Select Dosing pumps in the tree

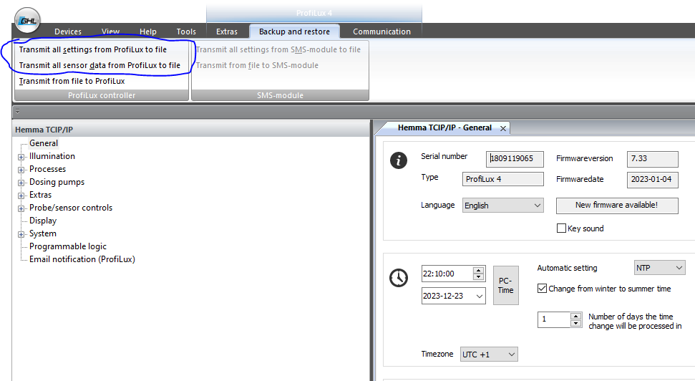pyautogui.click(x=57, y=182)
